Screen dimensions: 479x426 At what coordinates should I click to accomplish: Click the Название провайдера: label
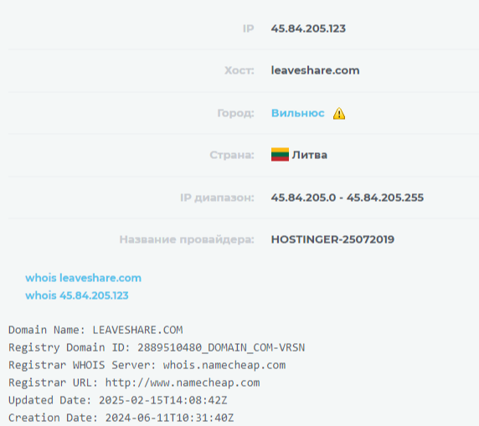click(x=187, y=239)
